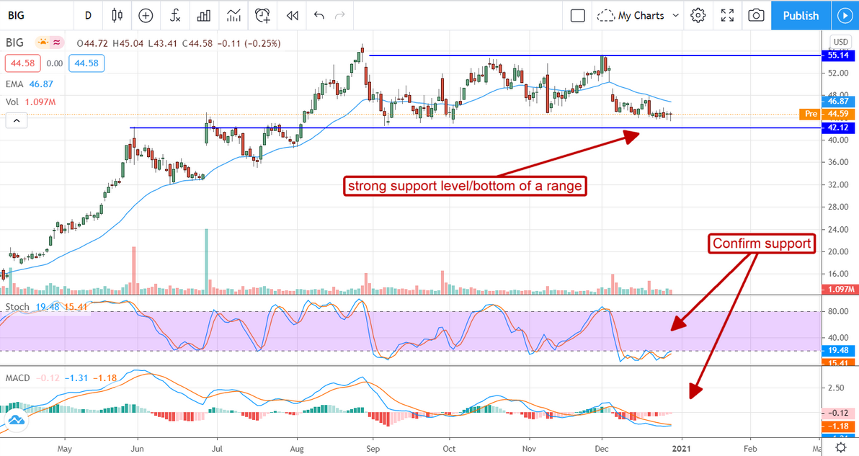Undo the last chart action
Image resolution: width=859 pixels, height=456 pixels.
[x=319, y=15]
